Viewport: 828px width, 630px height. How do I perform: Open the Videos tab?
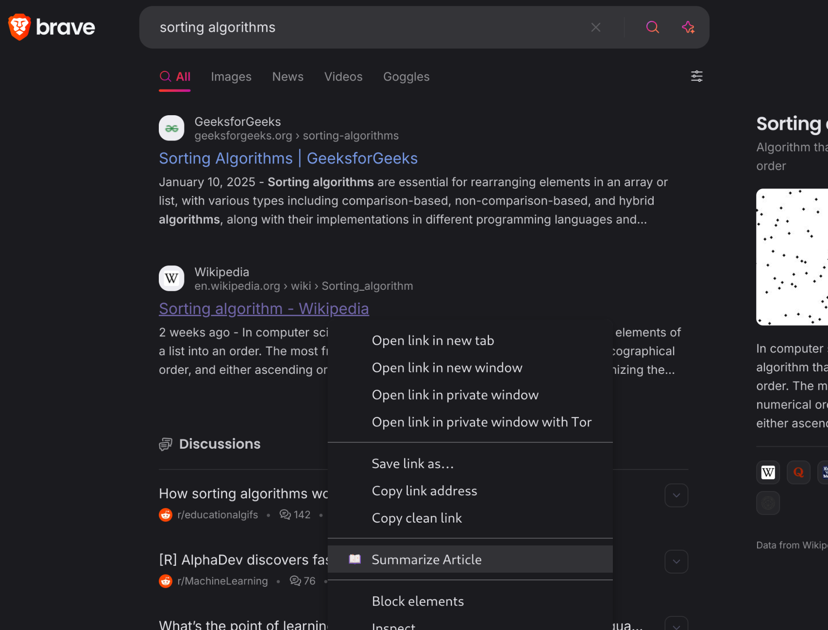point(343,77)
